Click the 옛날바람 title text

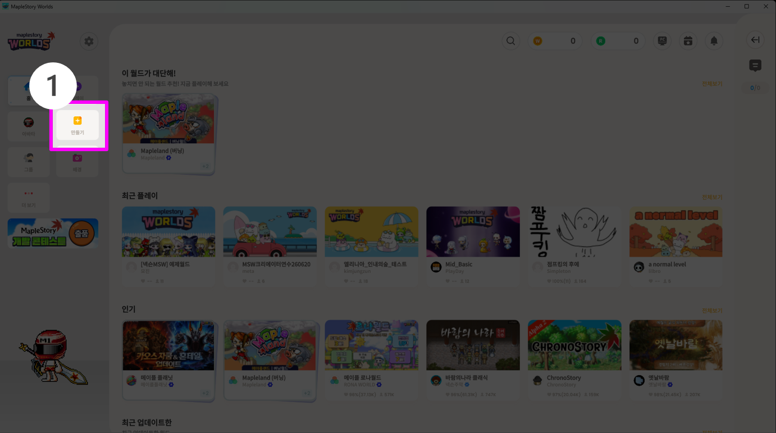(659, 378)
